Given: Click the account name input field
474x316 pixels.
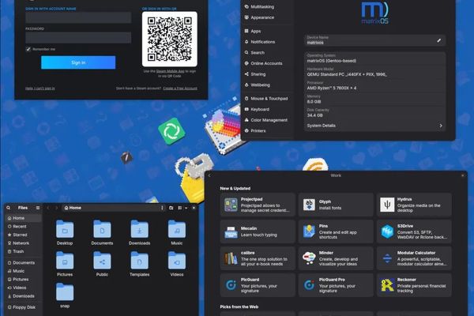Looking at the screenshot, I should tap(78, 17).
